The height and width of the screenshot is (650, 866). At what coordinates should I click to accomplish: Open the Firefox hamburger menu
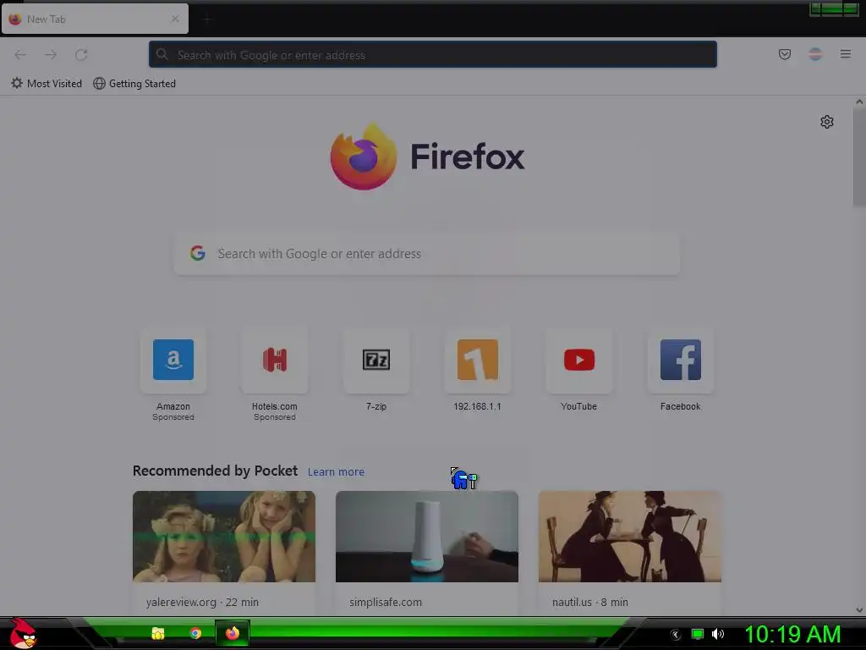click(845, 54)
